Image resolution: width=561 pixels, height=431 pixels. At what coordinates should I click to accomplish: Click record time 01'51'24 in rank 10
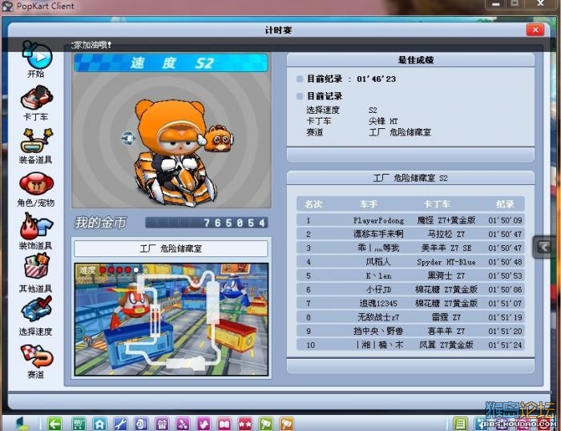click(x=505, y=344)
